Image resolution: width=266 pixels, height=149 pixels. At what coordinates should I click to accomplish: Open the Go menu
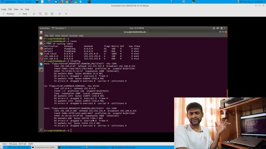(x=22, y=9)
